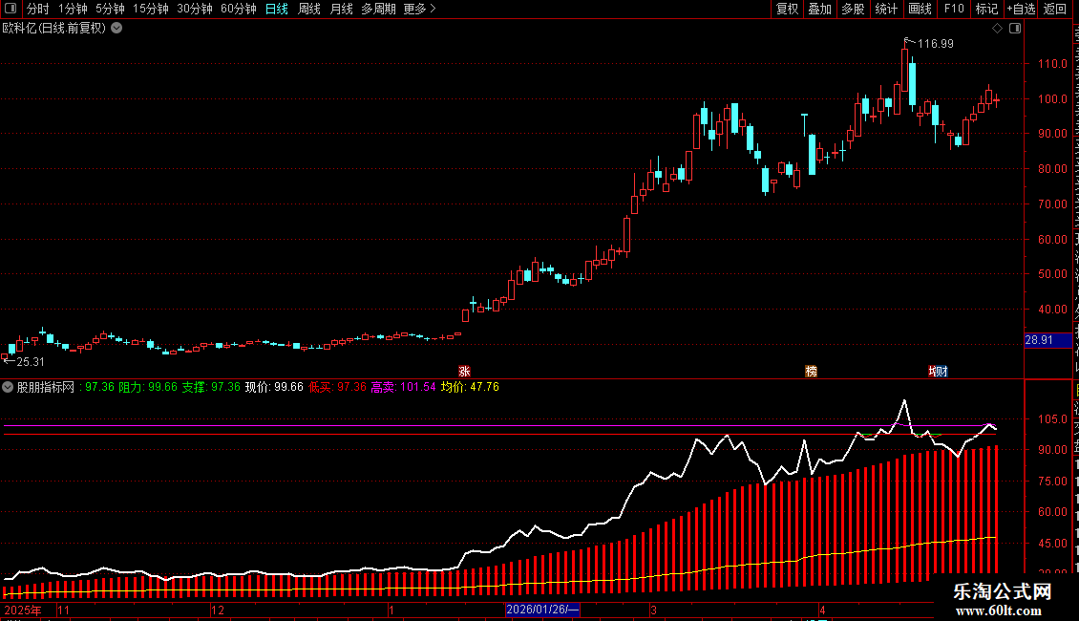Toggle the left sidebar panel icon
This screenshot has width=1079, height=621.
(x=11, y=9)
